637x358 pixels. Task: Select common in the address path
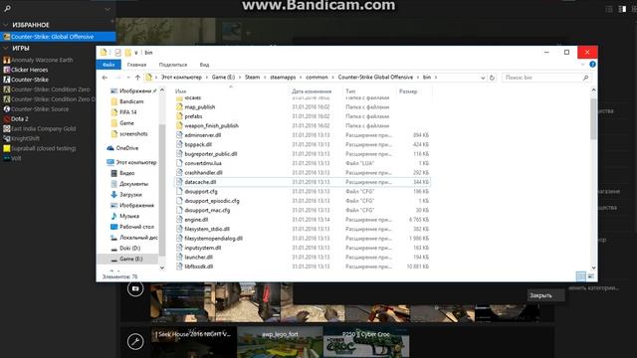pos(317,78)
